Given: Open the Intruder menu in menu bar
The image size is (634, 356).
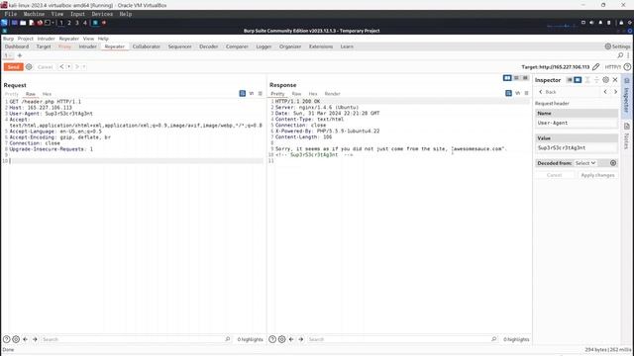Looking at the screenshot, I should coord(47,39).
